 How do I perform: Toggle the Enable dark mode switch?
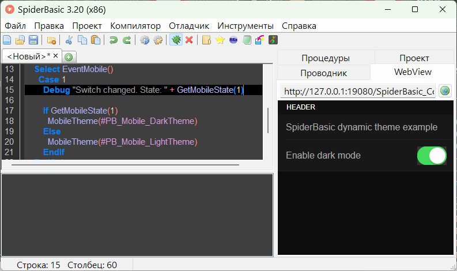pos(432,156)
